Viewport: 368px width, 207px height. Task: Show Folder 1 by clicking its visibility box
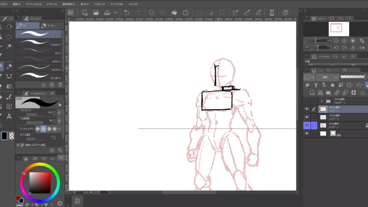click(x=307, y=101)
